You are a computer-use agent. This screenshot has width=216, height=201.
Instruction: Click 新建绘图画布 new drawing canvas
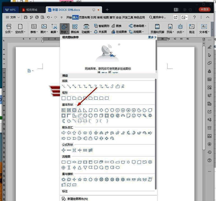point(77,199)
